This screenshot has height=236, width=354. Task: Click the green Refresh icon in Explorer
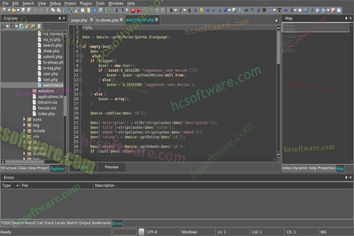click(22, 27)
